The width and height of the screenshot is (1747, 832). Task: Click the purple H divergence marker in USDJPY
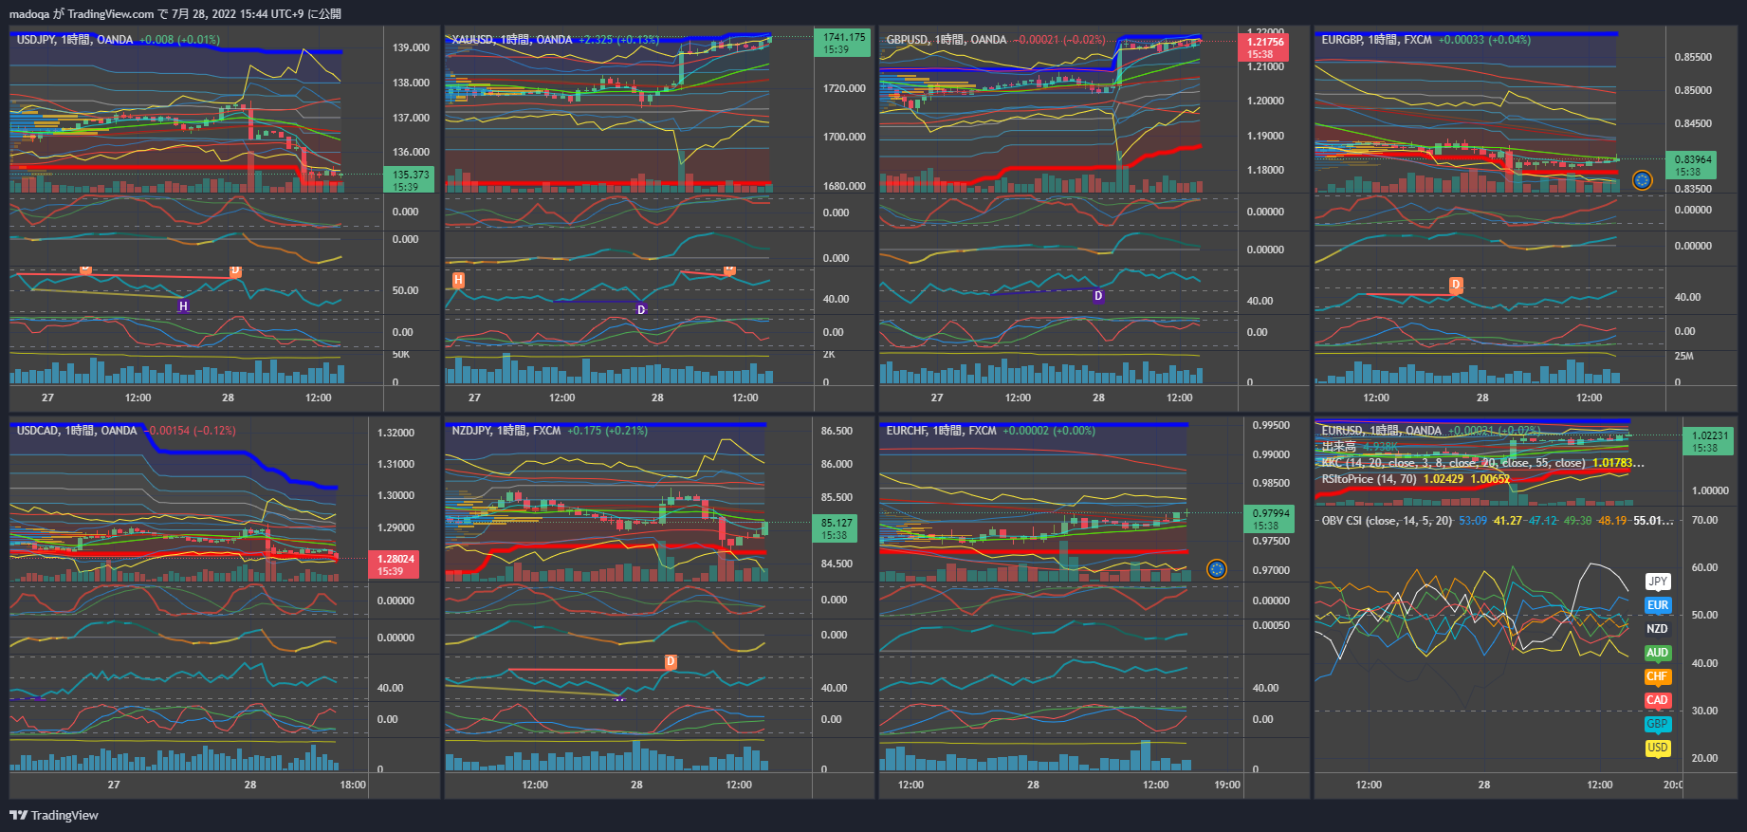183,306
